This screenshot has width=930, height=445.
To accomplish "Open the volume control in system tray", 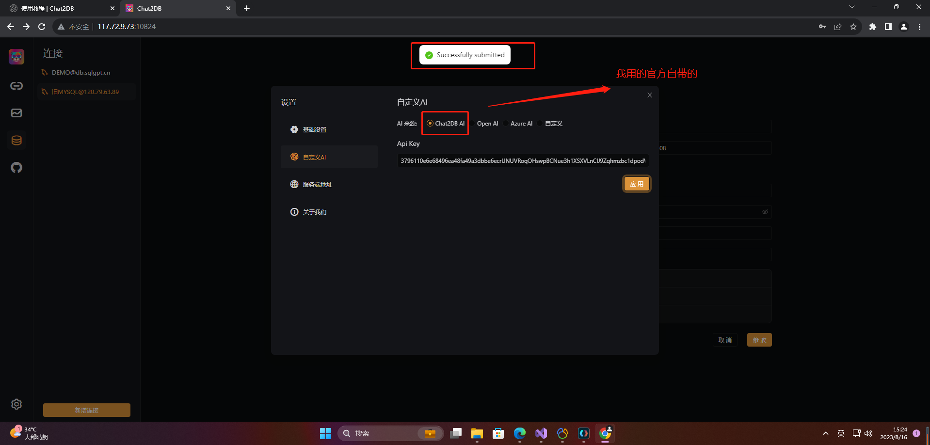I will 868,433.
